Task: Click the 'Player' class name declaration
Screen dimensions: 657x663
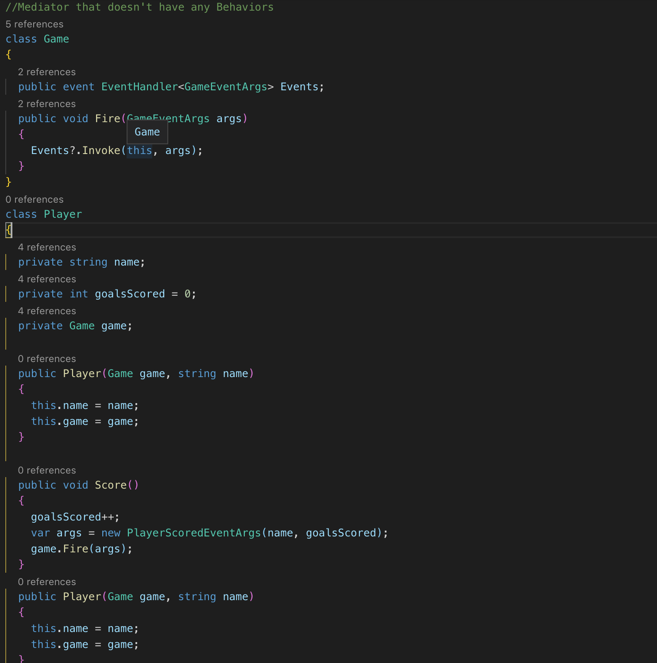Action: (63, 214)
